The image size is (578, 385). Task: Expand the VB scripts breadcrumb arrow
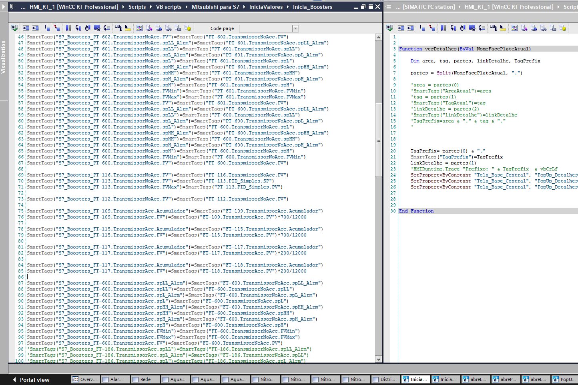pyautogui.click(x=187, y=7)
